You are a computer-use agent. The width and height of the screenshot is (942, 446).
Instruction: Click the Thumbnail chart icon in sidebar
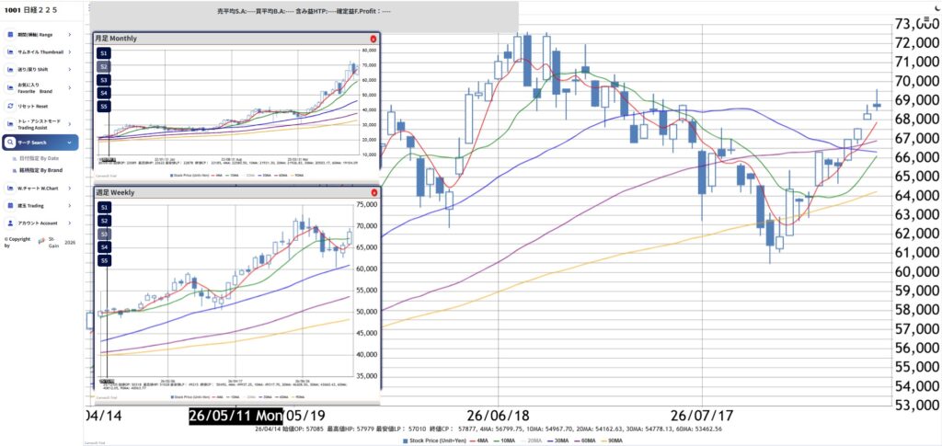click(x=10, y=52)
